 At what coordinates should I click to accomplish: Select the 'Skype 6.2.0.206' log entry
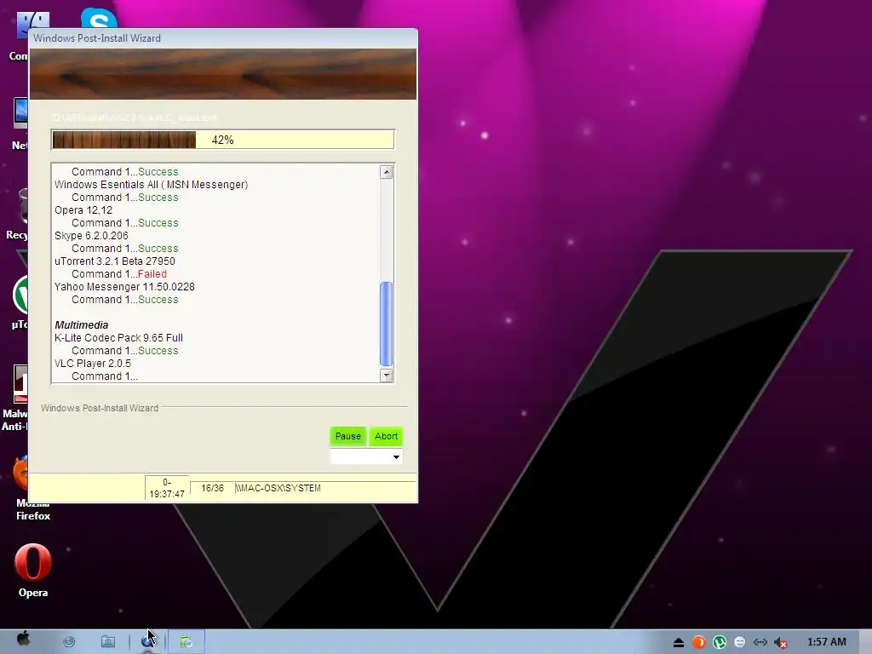(x=91, y=235)
